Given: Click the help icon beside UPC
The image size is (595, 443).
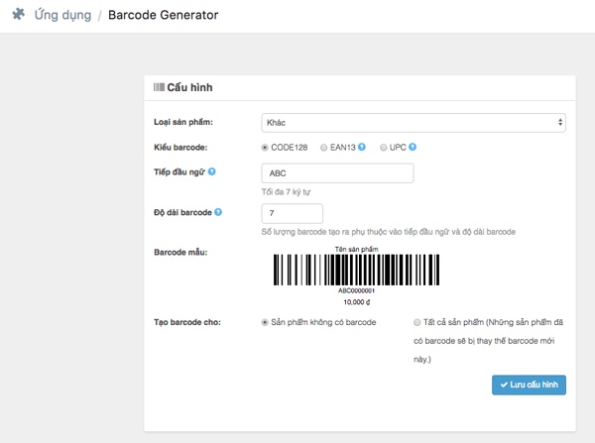Looking at the screenshot, I should (413, 147).
